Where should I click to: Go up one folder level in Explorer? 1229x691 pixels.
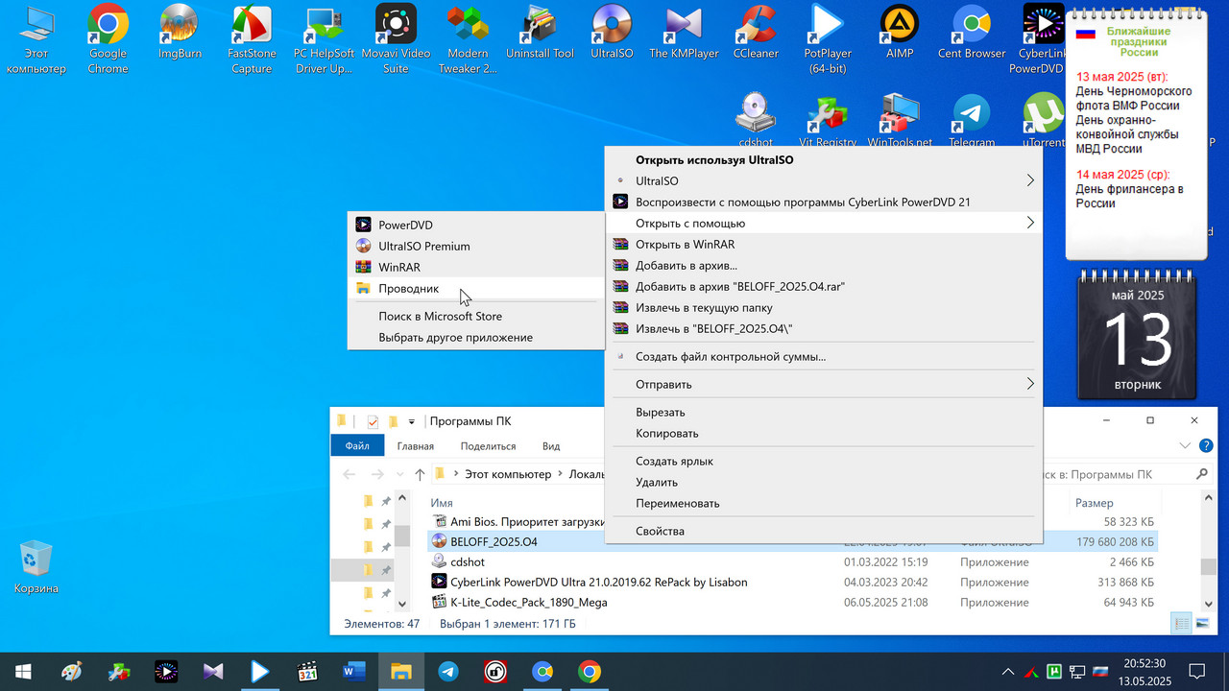[x=420, y=474]
